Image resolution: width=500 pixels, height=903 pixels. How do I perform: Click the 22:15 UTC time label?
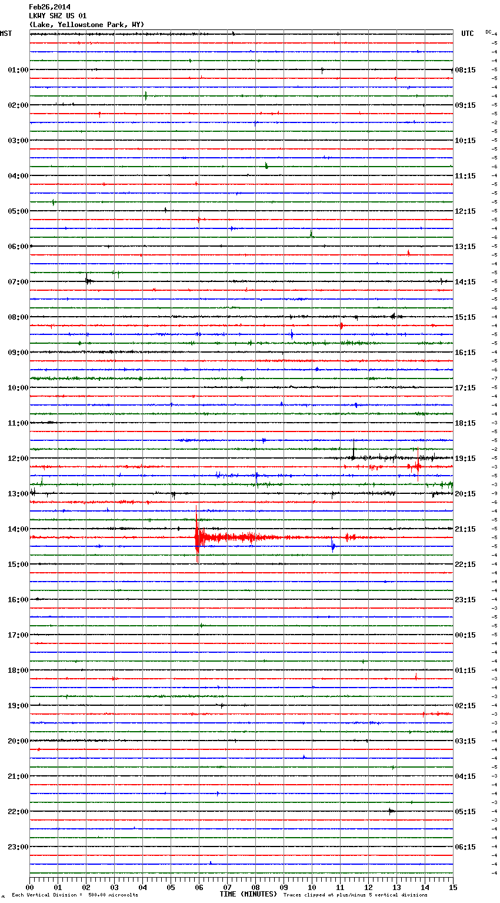465,565
